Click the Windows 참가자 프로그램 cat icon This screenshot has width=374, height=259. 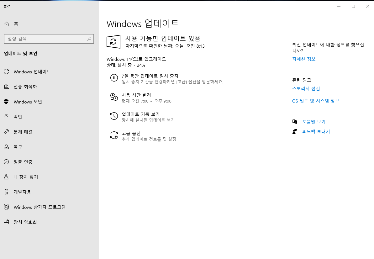tap(7, 207)
